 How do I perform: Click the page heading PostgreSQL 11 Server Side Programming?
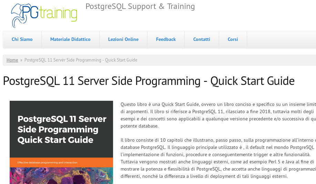pyautogui.click(x=149, y=81)
